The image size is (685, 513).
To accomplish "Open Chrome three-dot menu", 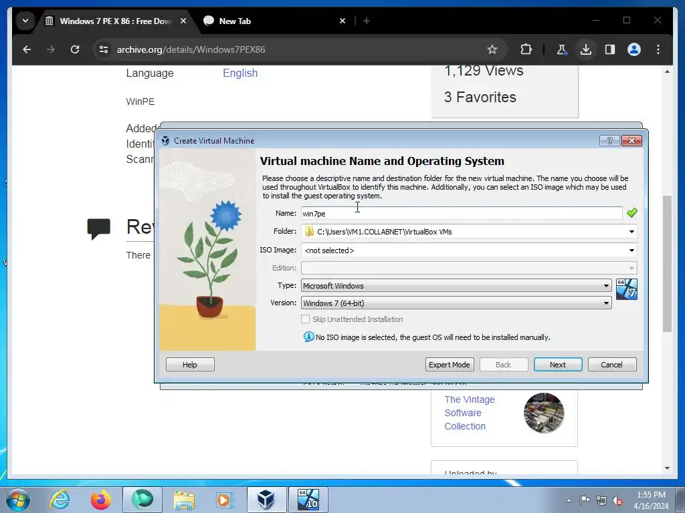I will tap(658, 49).
